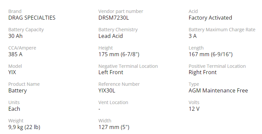The width and height of the screenshot is (262, 134).
Task: Click the vendor part number DRSM7230L
Action: [114, 18]
